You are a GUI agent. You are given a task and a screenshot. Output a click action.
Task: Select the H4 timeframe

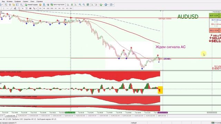click(59, 8)
